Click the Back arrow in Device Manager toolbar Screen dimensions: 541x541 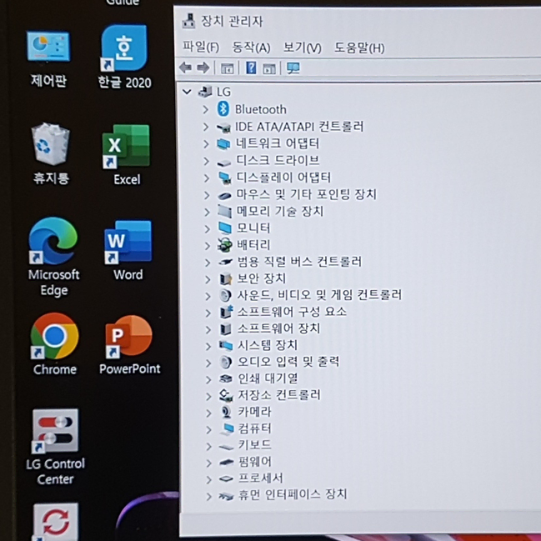tap(186, 68)
